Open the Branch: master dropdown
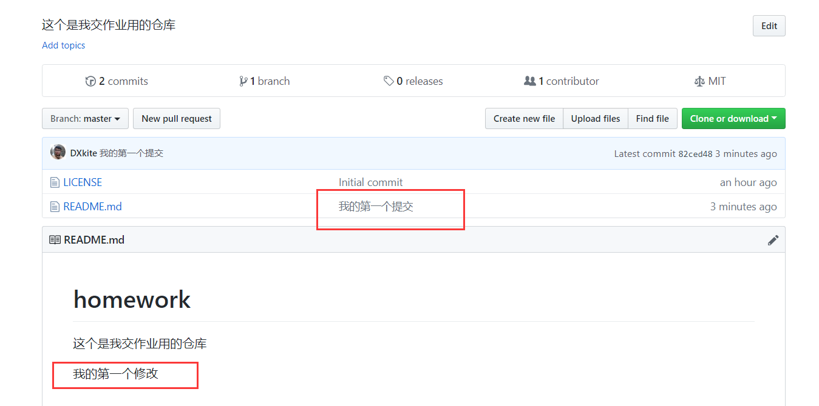Viewport: 819px width, 406px height. coord(85,119)
